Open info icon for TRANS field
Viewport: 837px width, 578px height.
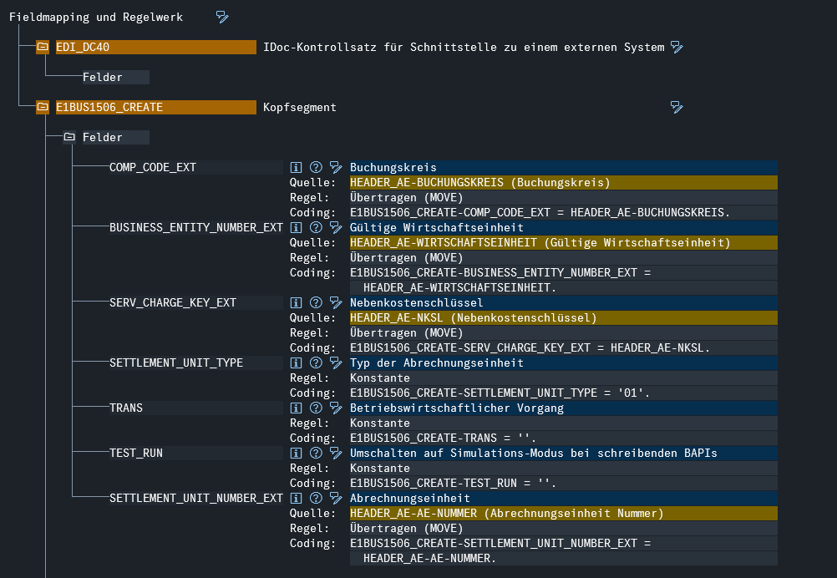point(296,408)
